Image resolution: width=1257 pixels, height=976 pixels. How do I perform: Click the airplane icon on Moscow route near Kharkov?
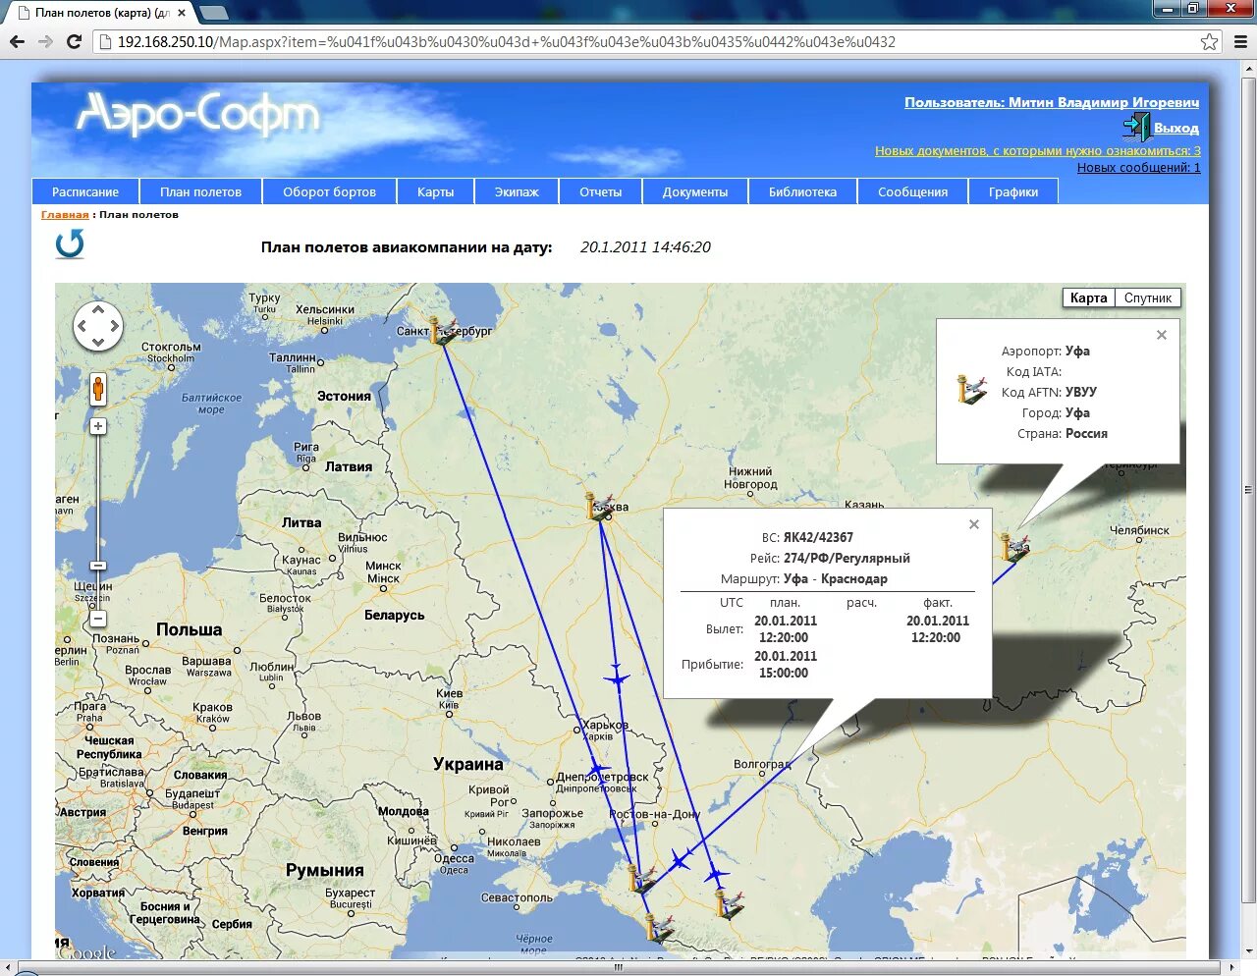coord(617,677)
